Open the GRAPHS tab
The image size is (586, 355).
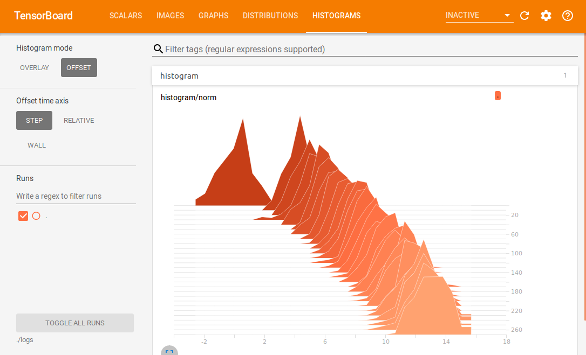pos(213,16)
